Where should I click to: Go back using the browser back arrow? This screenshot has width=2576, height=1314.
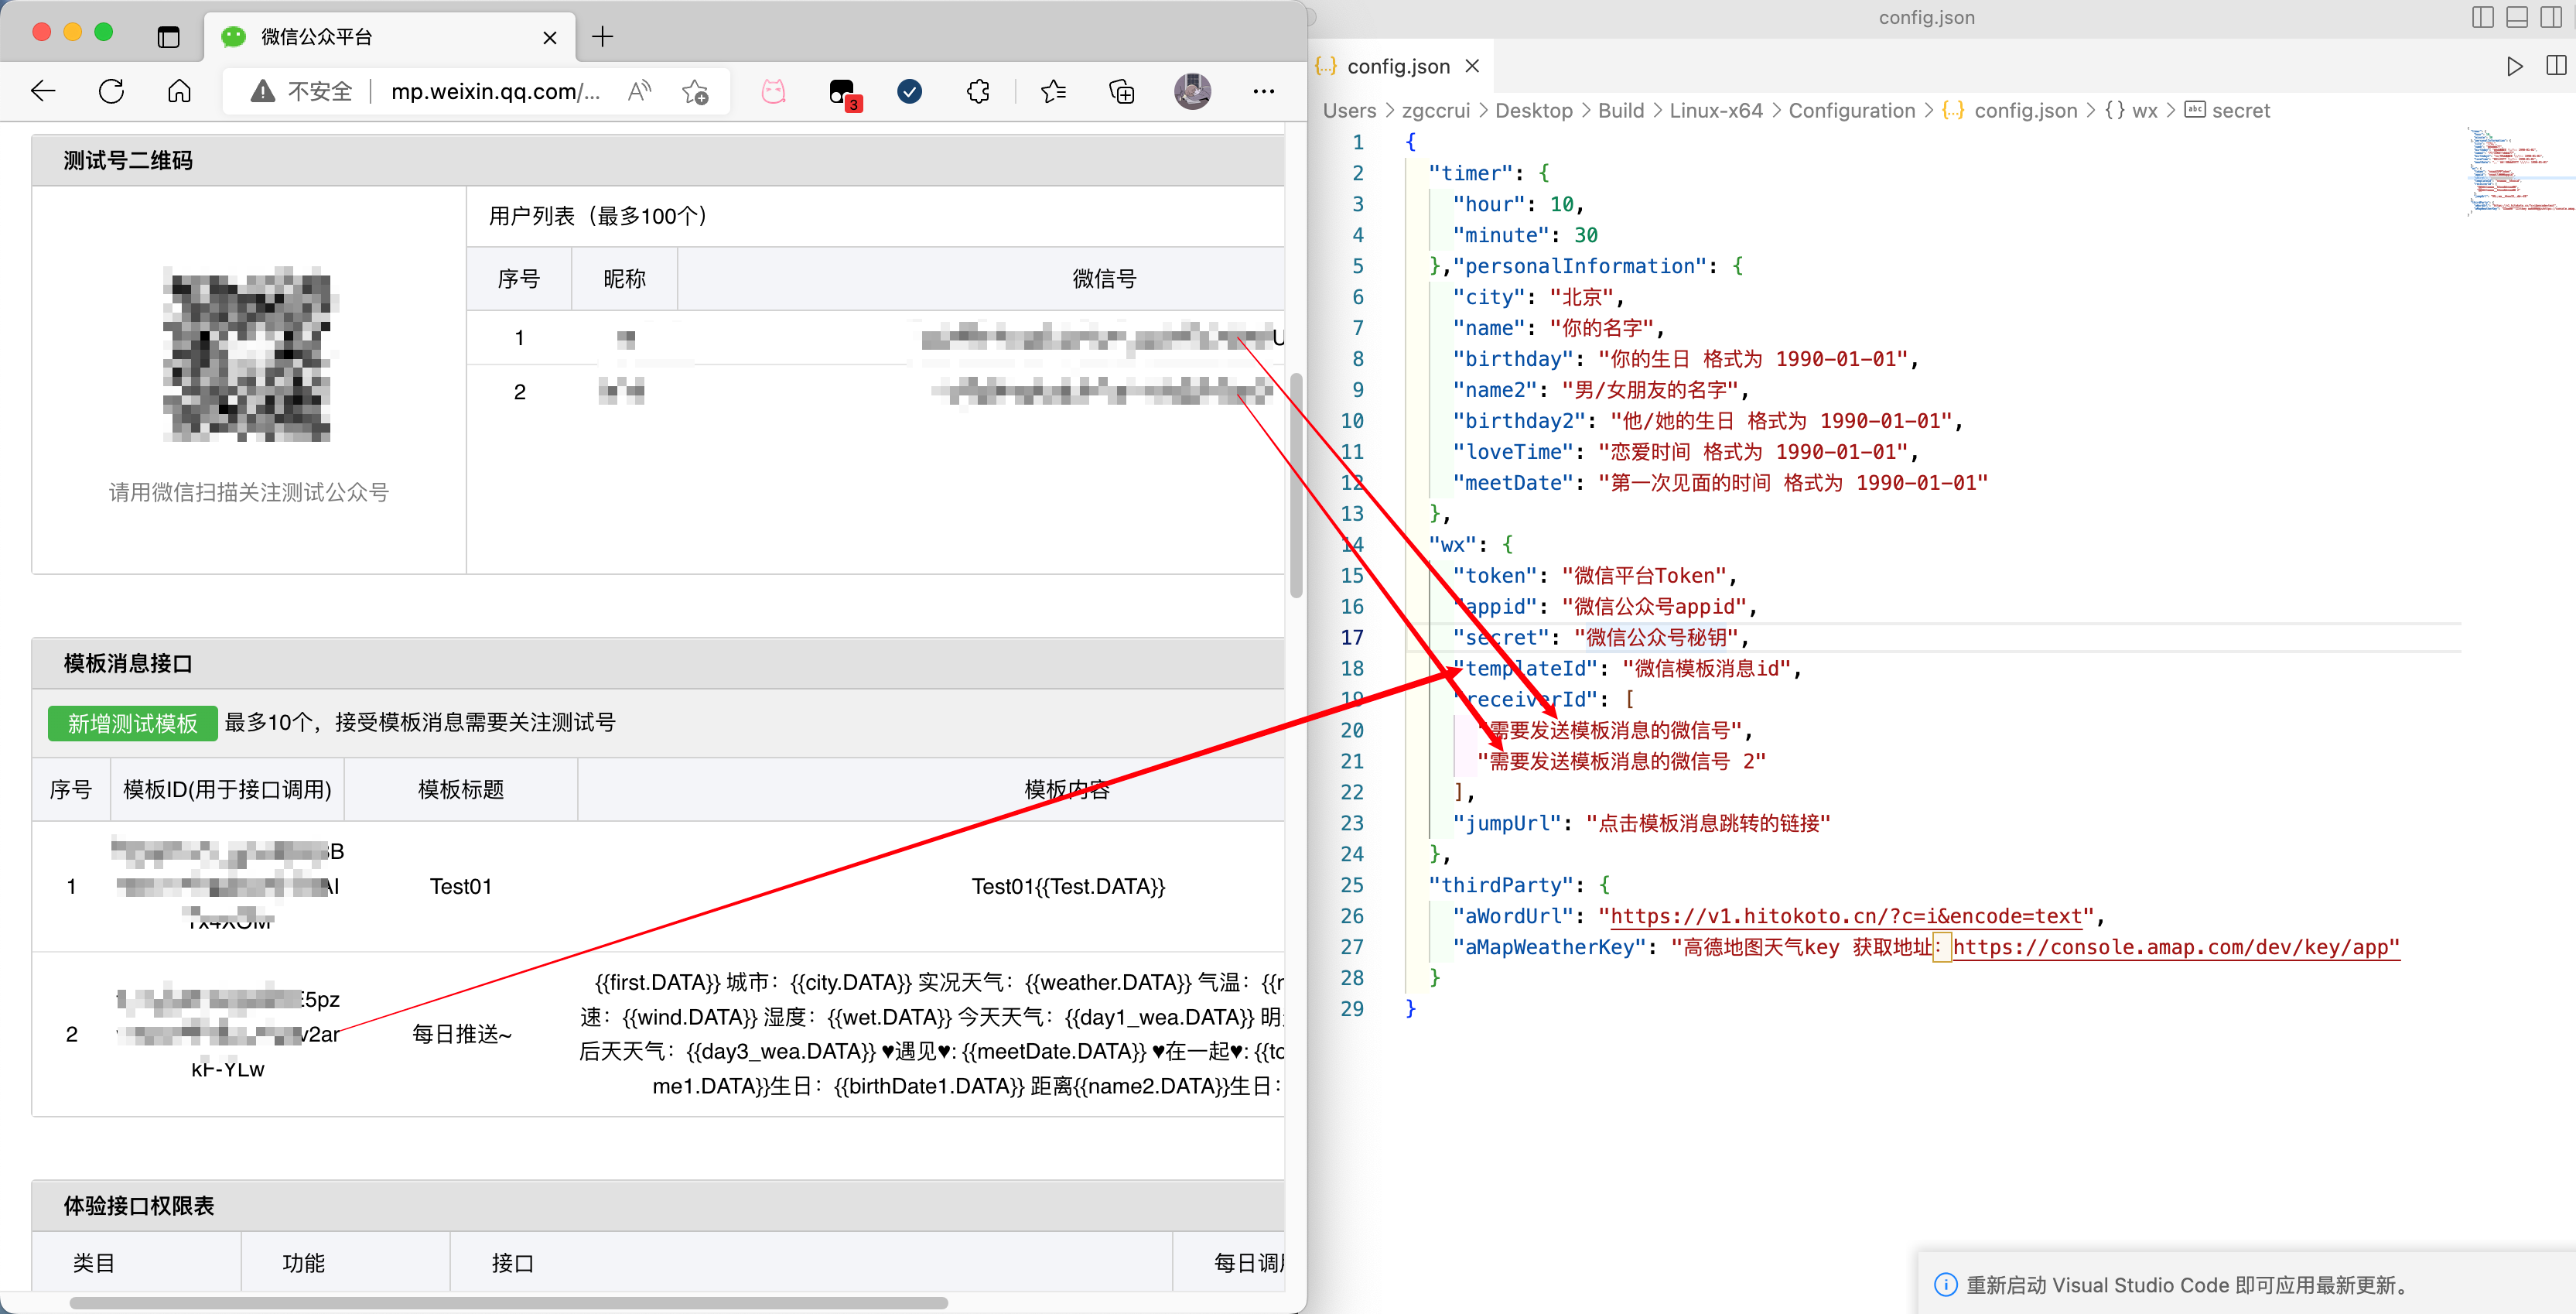43,92
